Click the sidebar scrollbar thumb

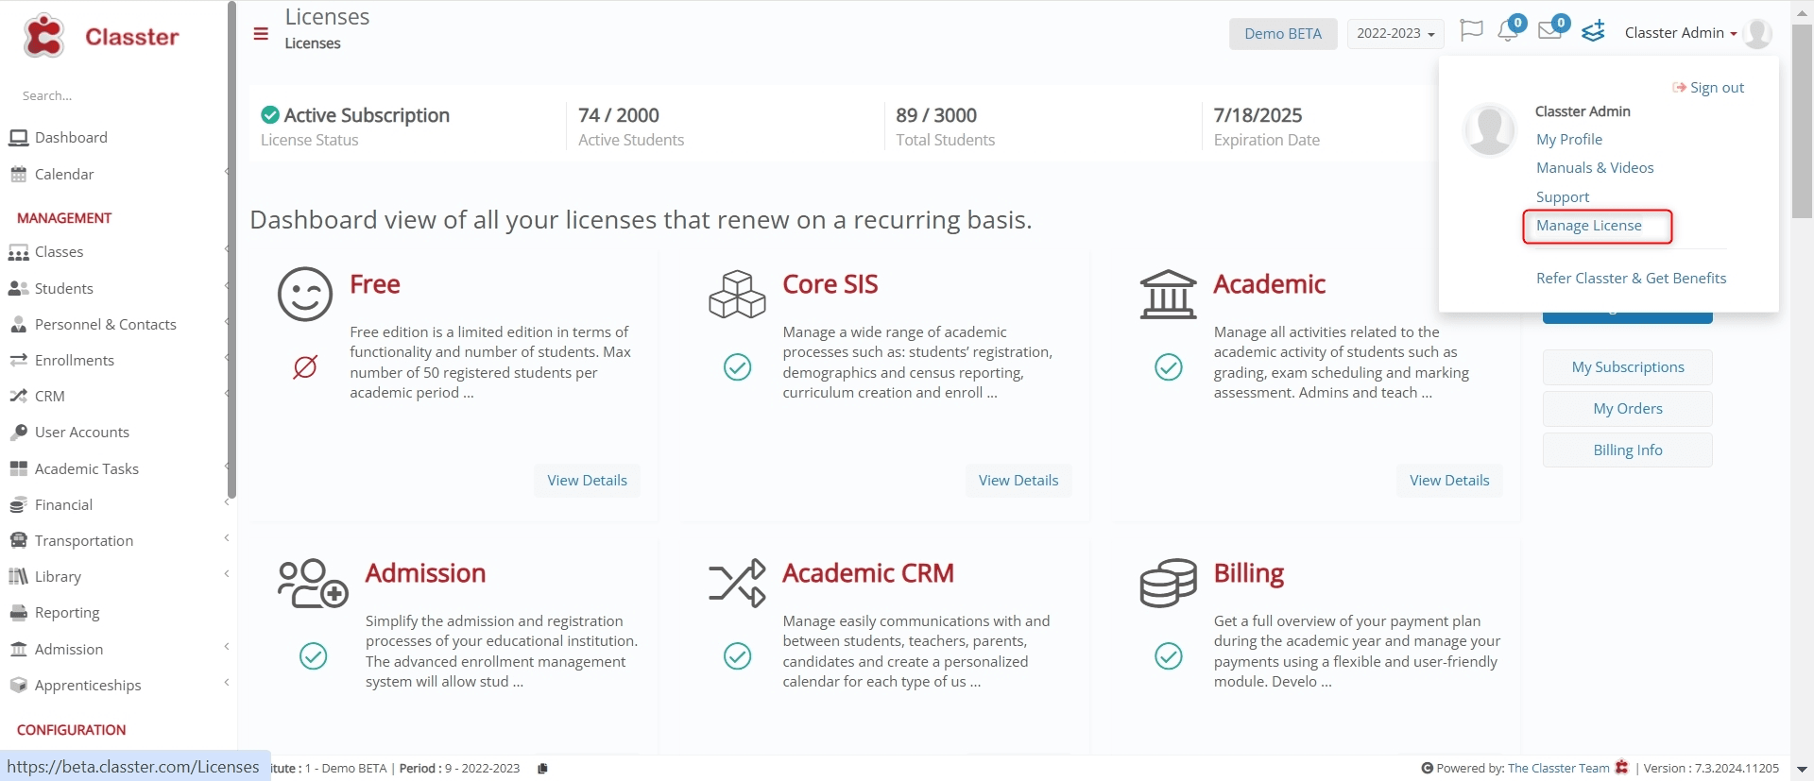point(231,250)
